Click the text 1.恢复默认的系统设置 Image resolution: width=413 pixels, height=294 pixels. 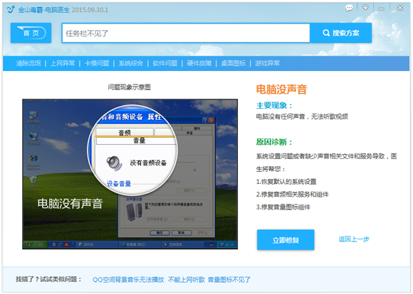pos(286,182)
